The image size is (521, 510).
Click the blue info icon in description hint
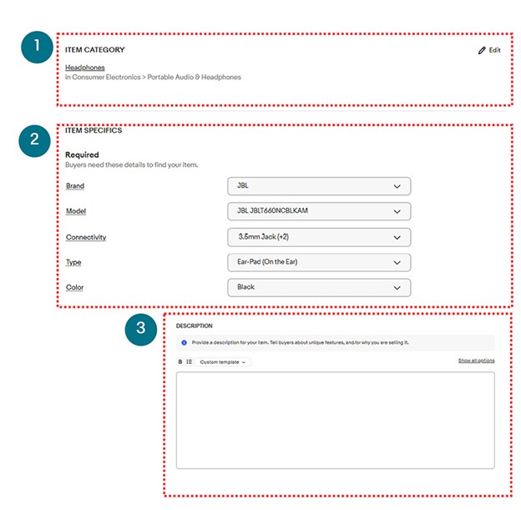[184, 342]
